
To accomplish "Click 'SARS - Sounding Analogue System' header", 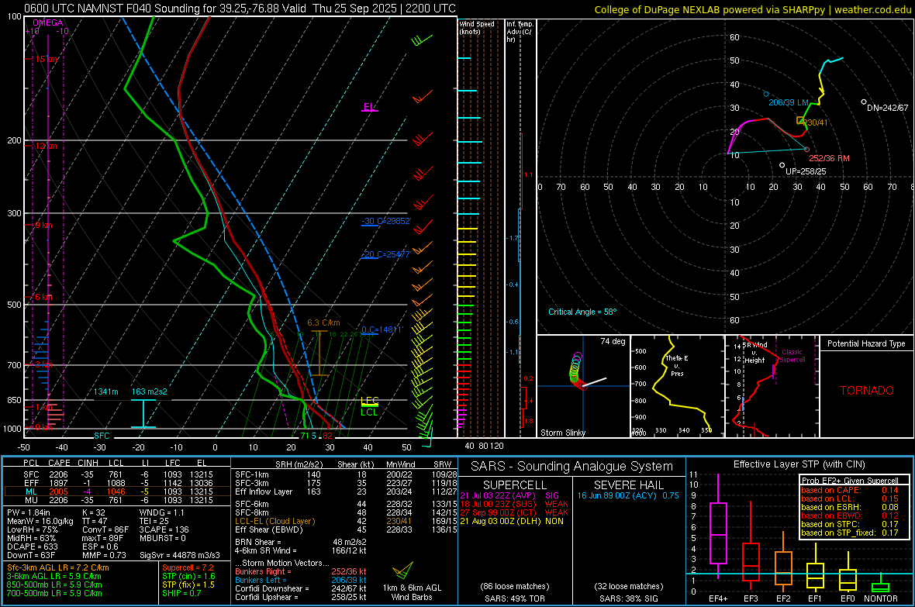I will (572, 467).
